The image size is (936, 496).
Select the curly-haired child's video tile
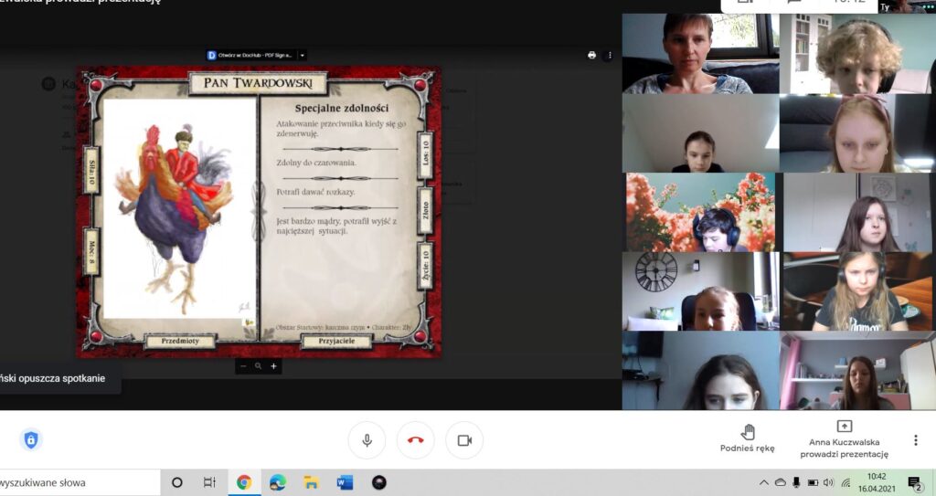(857, 54)
